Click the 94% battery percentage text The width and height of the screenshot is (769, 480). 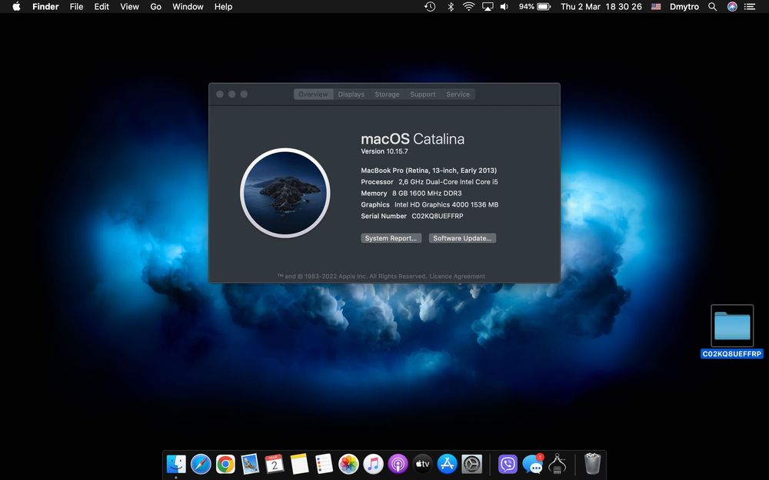pos(526,6)
